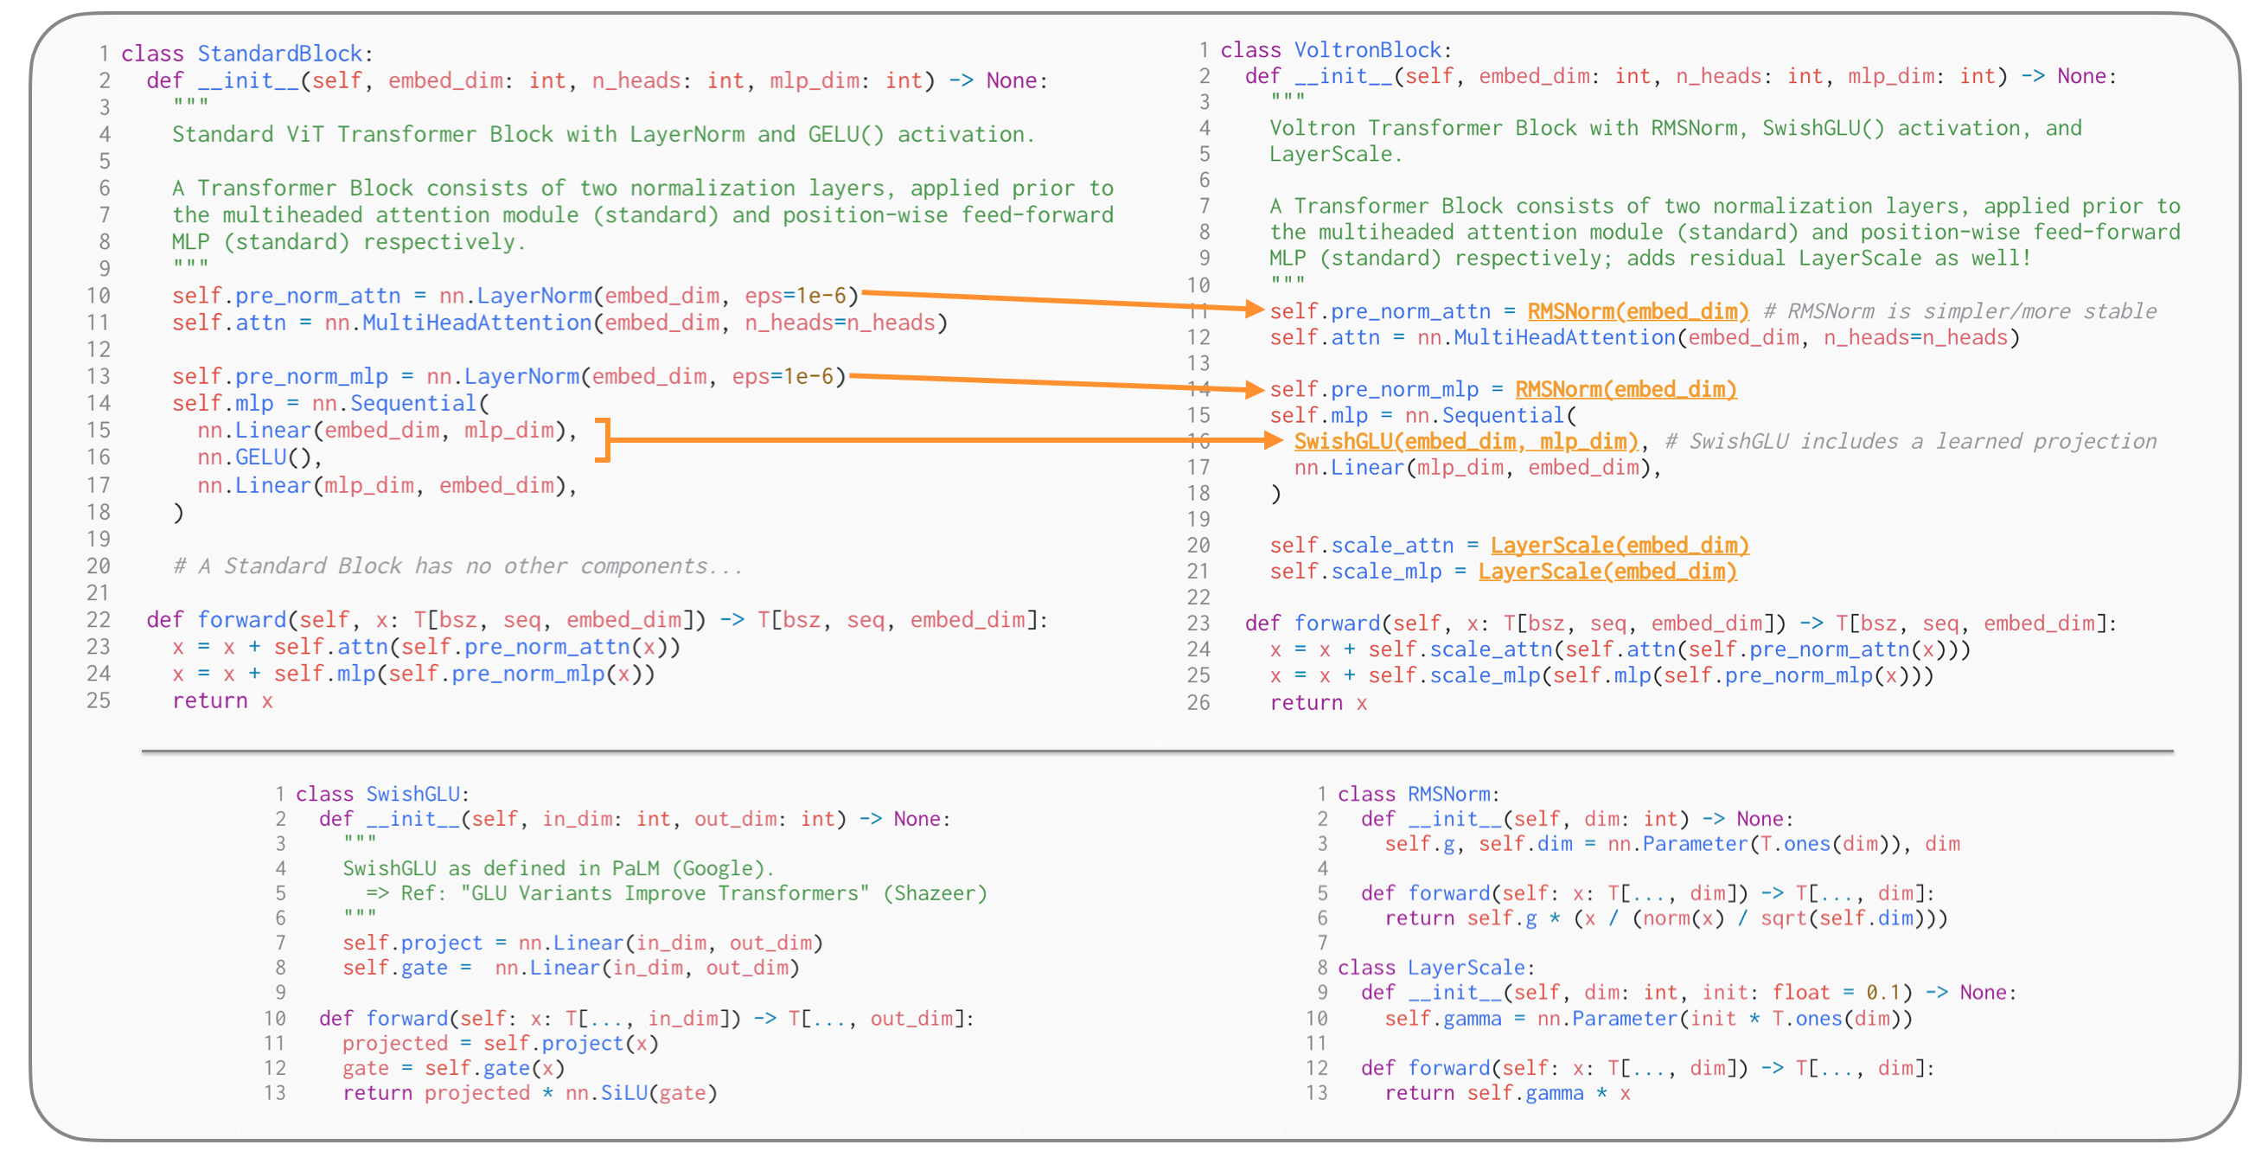Click the SwishGLU class definition name
2262x1151 pixels.
pyautogui.click(x=412, y=795)
